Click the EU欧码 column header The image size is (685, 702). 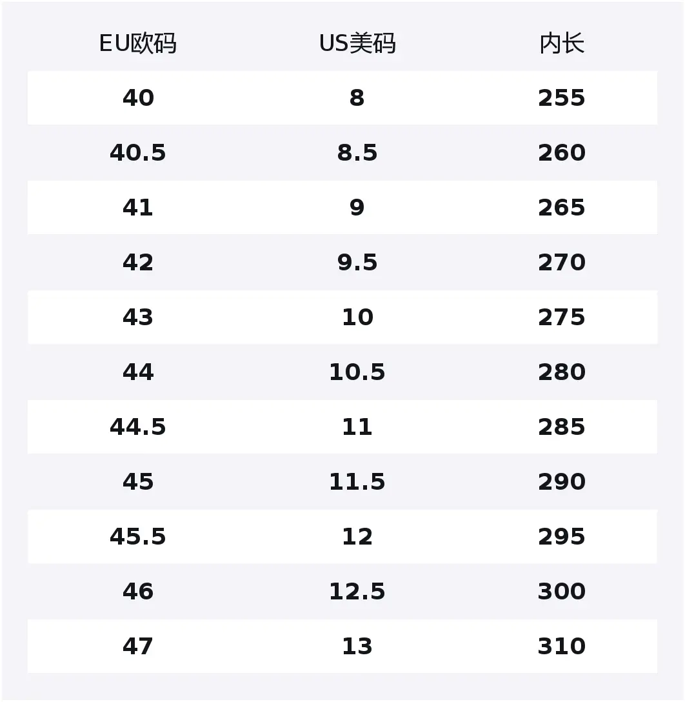(x=138, y=43)
